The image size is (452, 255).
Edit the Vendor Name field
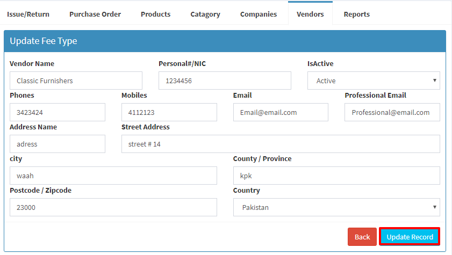(76, 81)
